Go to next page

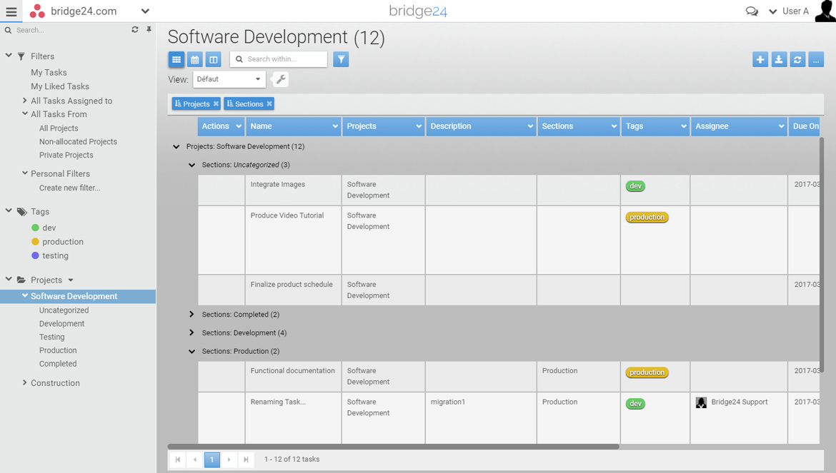(229, 459)
